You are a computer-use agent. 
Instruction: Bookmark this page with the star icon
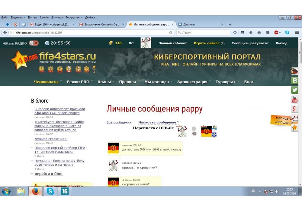pos(235,33)
